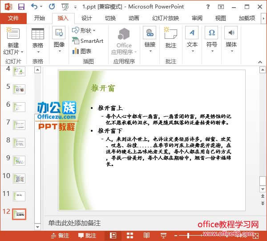This screenshot has width=267, height=241.
Task: Click the zoom slider handle
Action: point(188,236)
